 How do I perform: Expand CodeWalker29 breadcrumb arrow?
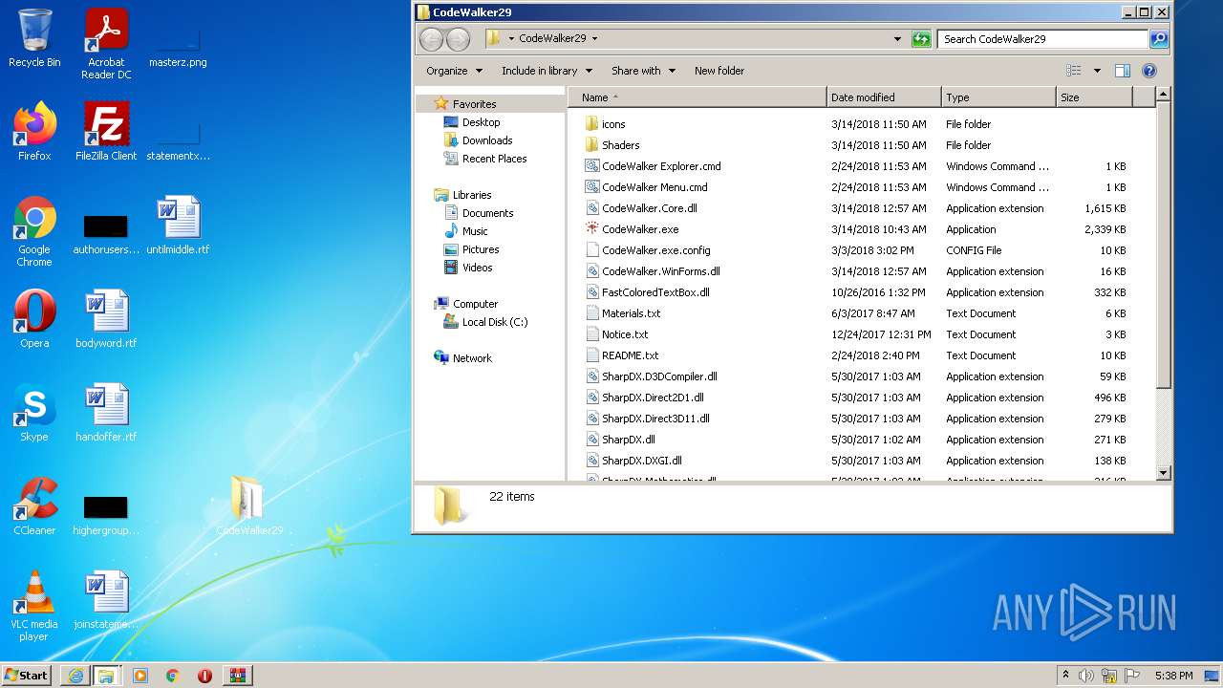point(594,39)
